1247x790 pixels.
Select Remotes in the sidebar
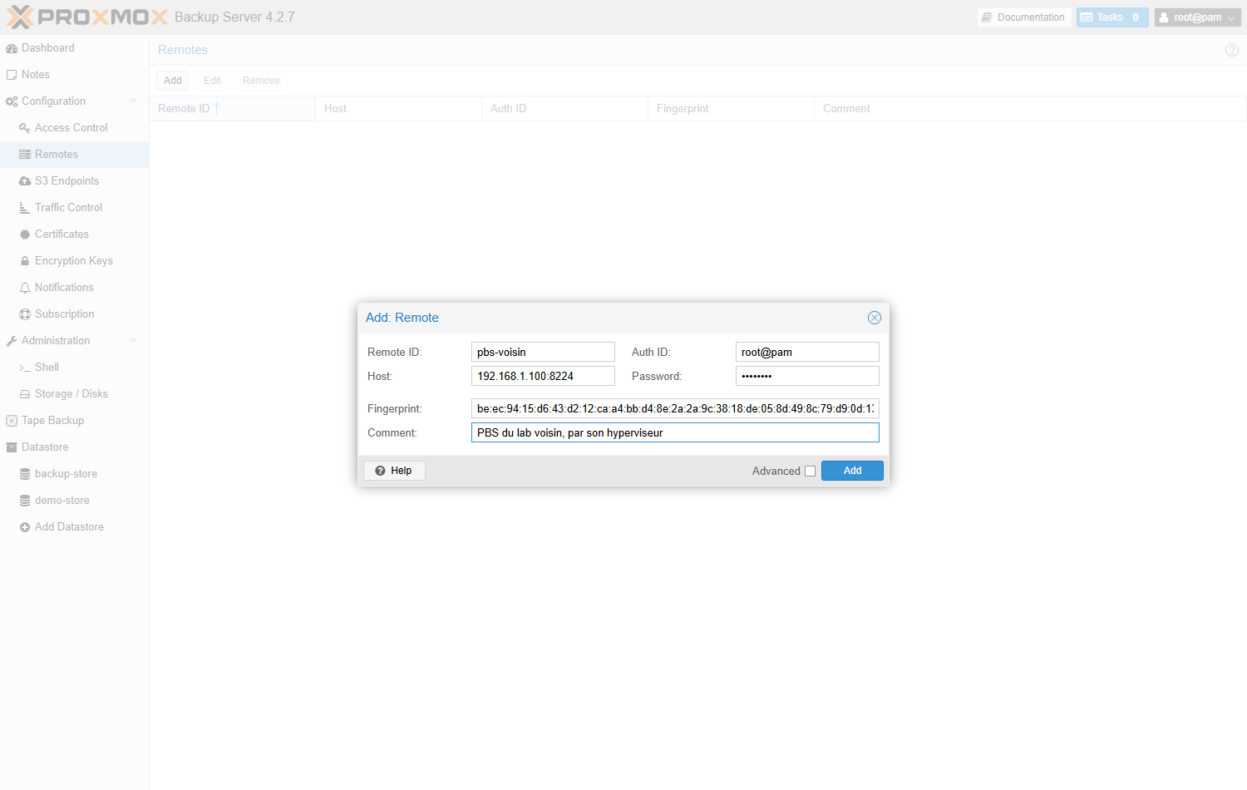tap(74, 155)
